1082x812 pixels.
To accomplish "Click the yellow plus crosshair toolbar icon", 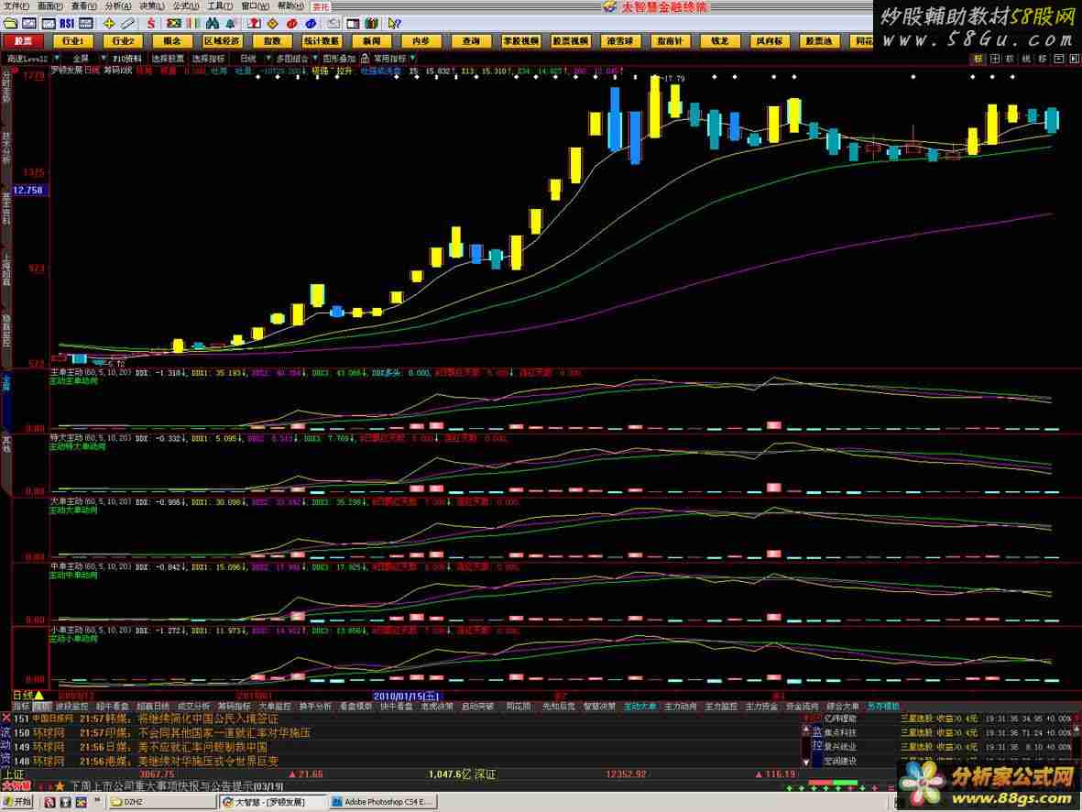I will (108, 24).
